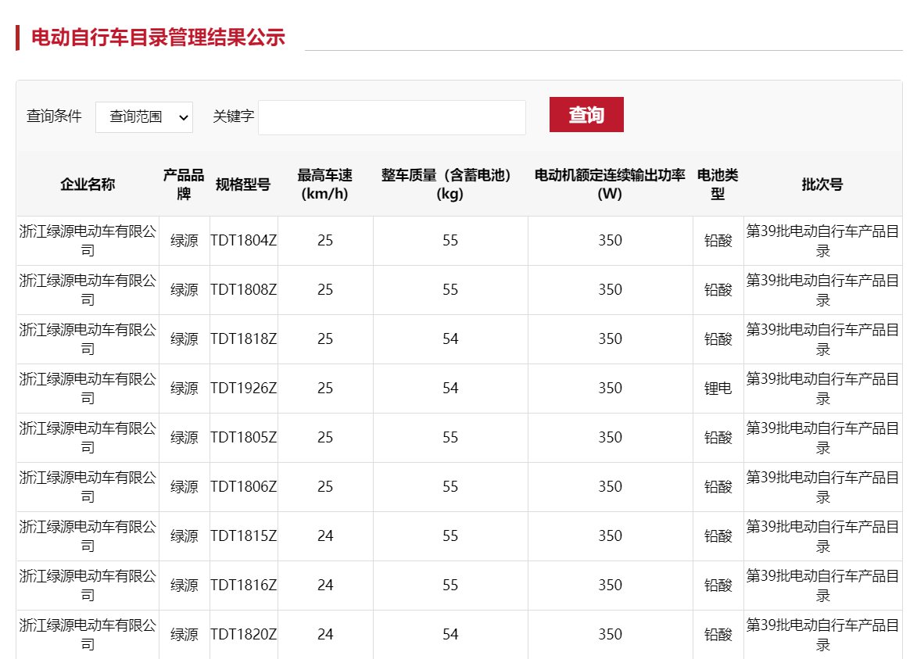The image size is (917, 659).
Task: Select model cell TDT1804Z
Action: [243, 241]
